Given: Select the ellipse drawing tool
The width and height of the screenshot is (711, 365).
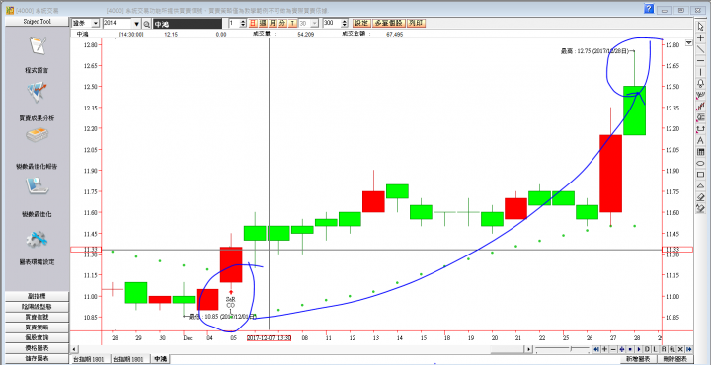Looking at the screenshot, I should tap(700, 163).
